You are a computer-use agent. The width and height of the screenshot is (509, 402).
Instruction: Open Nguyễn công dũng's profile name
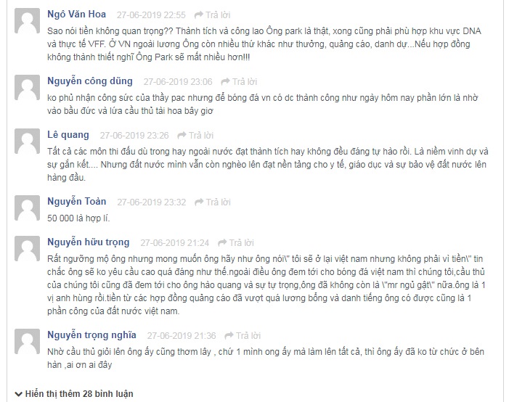(x=90, y=81)
